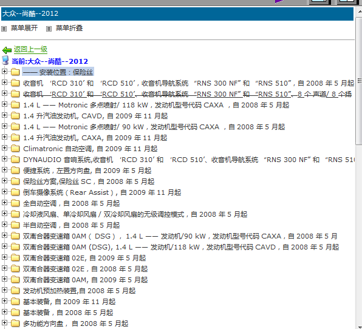Open 1.4 L Motronic 多点喷射/ 90 kW entry
This screenshot has width=362, height=329.
pos(154,127)
